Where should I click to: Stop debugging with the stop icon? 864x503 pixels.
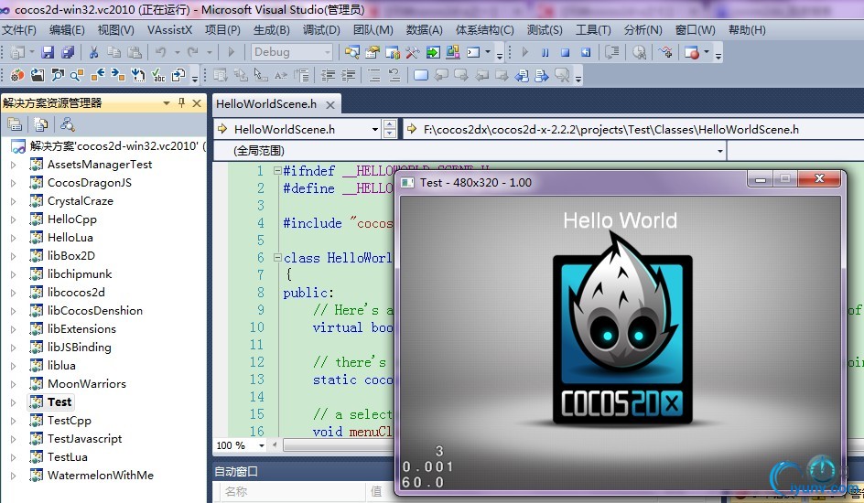pos(565,52)
